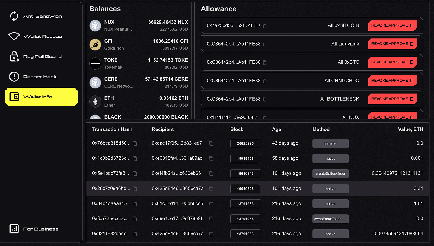Click the CERE token logo

tap(95, 83)
